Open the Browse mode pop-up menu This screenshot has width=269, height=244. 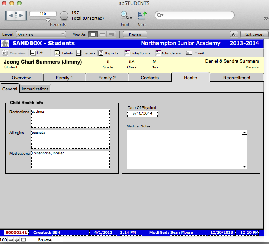coord(45,240)
